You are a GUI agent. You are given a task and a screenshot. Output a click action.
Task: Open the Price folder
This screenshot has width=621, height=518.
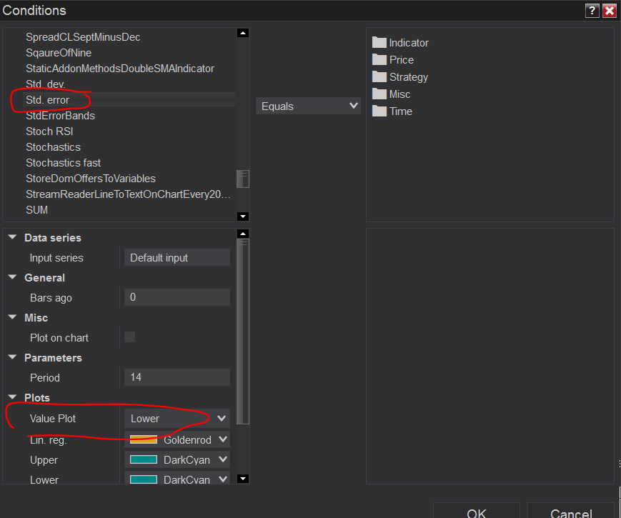(393, 60)
